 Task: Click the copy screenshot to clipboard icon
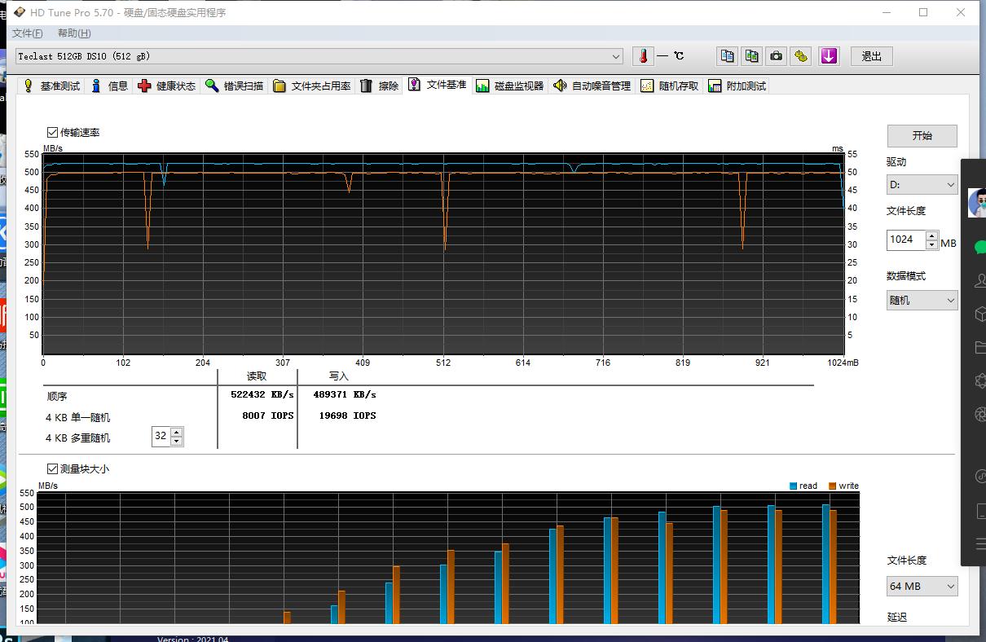click(x=751, y=56)
